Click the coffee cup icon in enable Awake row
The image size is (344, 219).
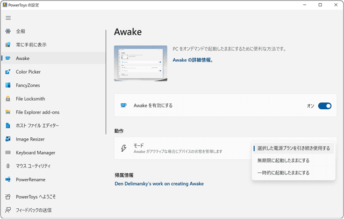point(124,105)
